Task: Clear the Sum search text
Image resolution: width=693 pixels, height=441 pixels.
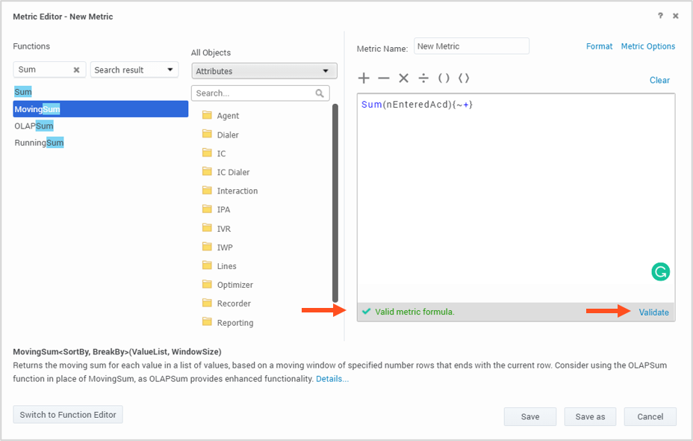Action: 76,70
